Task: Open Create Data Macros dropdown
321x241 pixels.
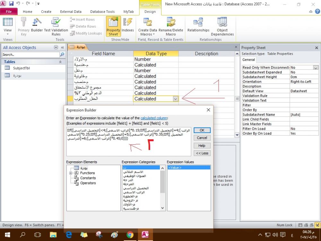Action: (148, 27)
